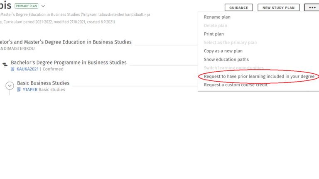Viewport: 319px width, 179px height.
Task: Expand the Basic Business Studies circle chevron
Action: (10, 86)
